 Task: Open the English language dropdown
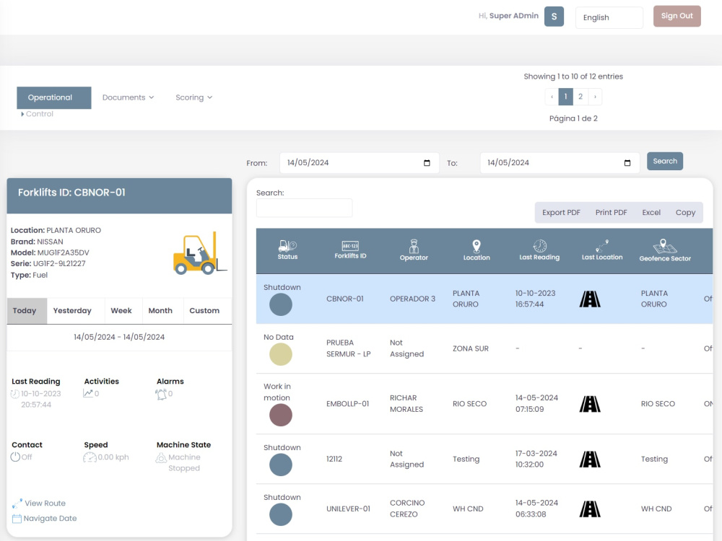click(x=609, y=17)
